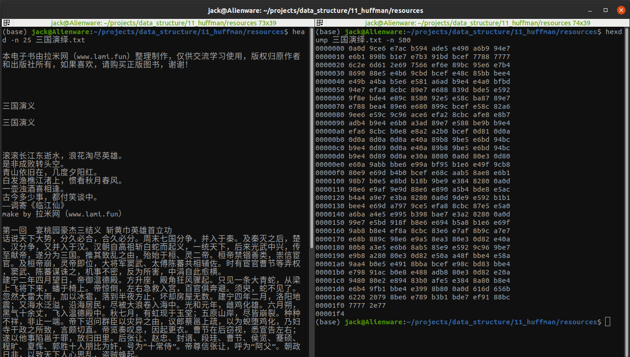
Task: Click the right pane's vertical scrollbar
Action: click(627, 192)
